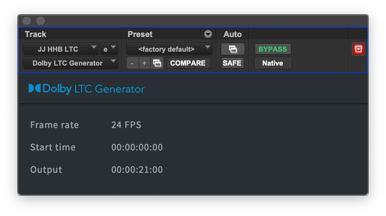Click the red target plug-in button
The image size is (386, 216).
pos(358,49)
